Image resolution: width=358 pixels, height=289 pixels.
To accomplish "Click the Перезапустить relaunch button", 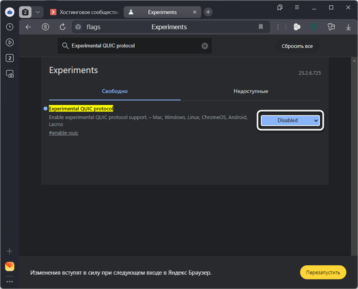I will [x=323, y=272].
